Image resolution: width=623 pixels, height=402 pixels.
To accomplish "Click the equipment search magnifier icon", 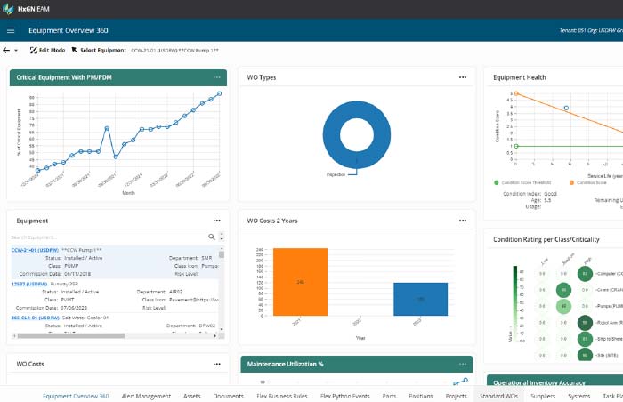I will pos(211,237).
